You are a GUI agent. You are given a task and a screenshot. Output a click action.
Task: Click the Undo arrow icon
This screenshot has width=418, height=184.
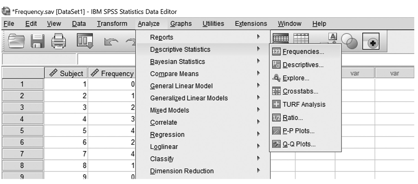[x=111, y=42]
